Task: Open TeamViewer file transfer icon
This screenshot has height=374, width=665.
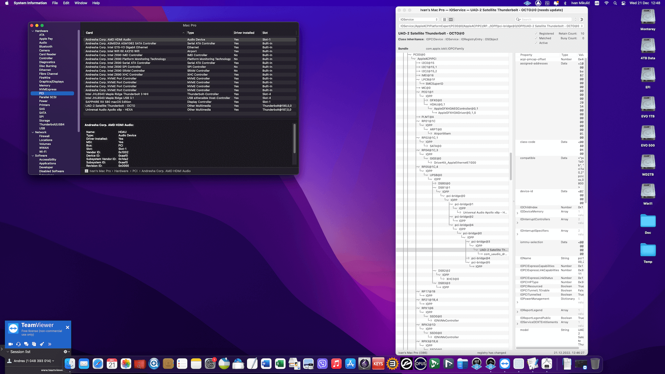Action: pos(34,344)
